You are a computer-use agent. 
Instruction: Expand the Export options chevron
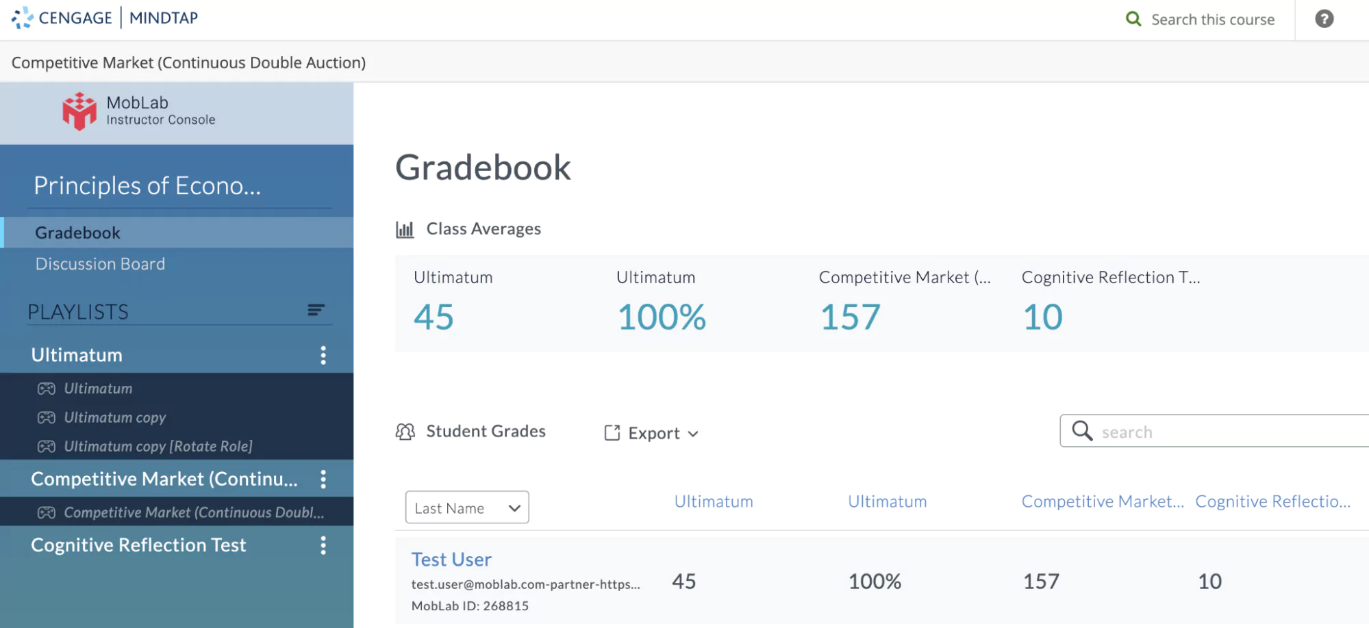(694, 434)
